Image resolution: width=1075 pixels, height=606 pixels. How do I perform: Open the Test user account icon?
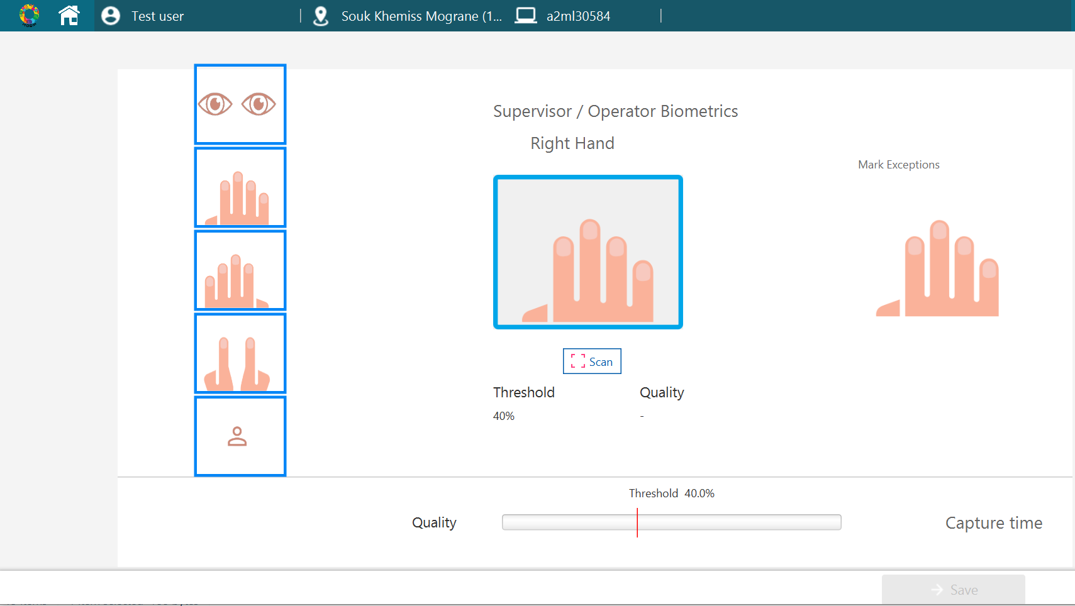coord(111,16)
